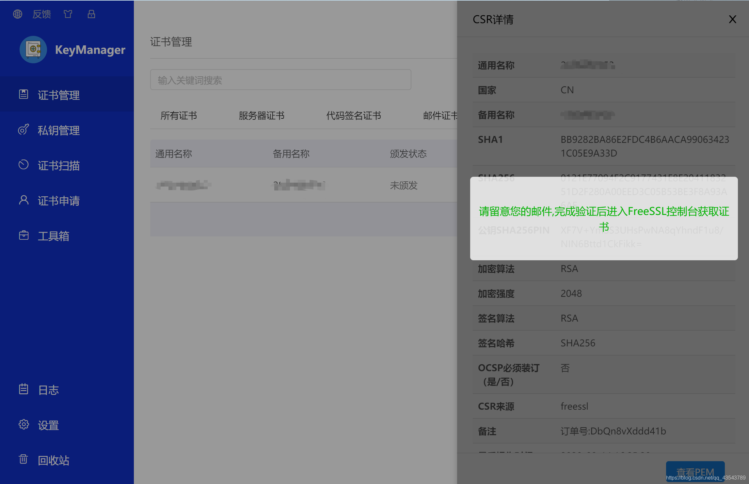Viewport: 749px width, 484px height.
Task: Click the 证书申请 person icon
Action: tap(24, 200)
